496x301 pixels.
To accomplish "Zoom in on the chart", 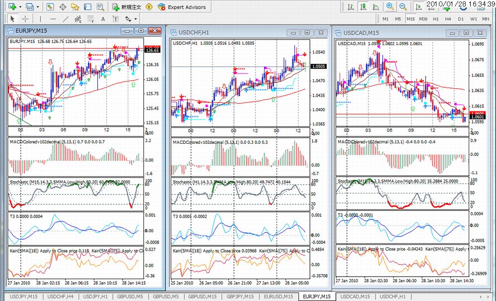I will (x=390, y=6).
